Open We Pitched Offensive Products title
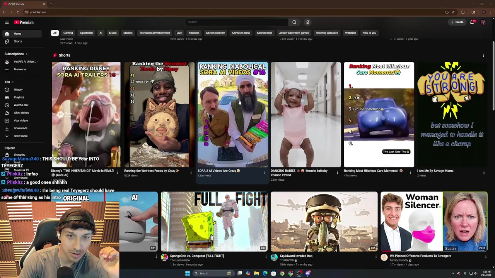 (420, 256)
